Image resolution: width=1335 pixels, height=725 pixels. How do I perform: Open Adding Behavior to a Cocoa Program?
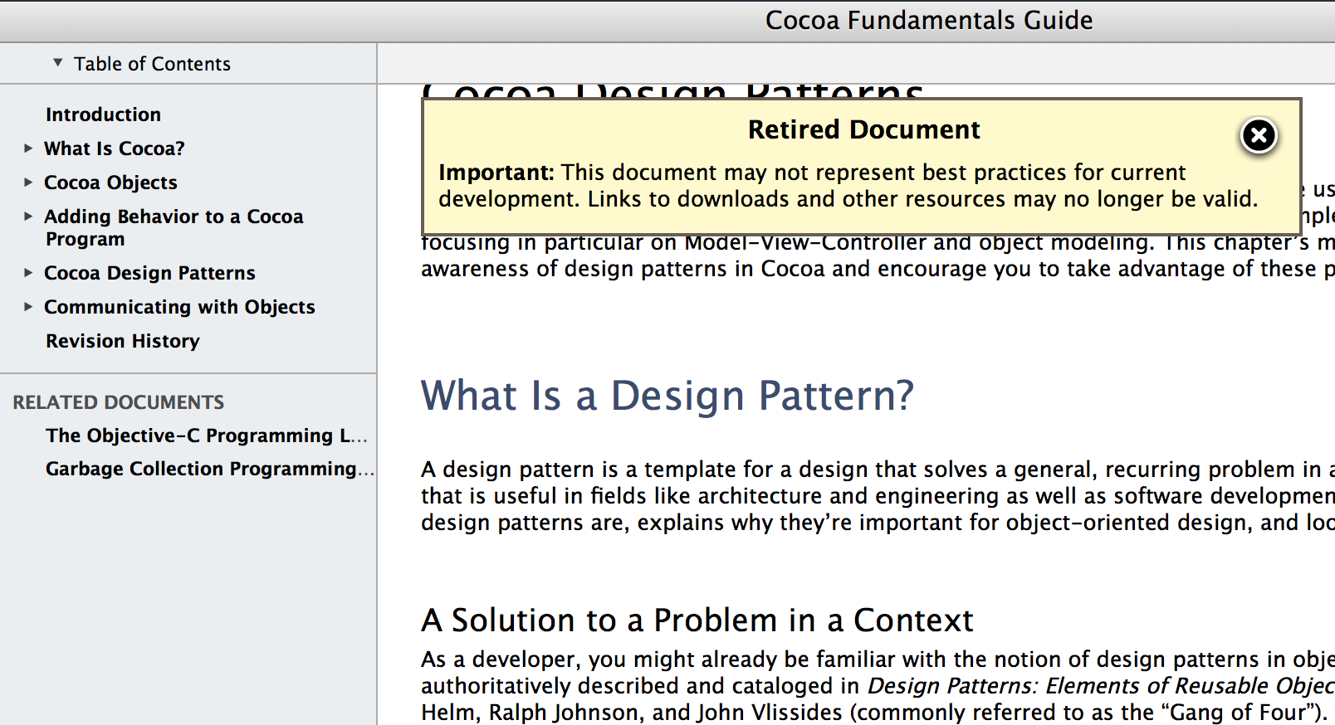[174, 227]
